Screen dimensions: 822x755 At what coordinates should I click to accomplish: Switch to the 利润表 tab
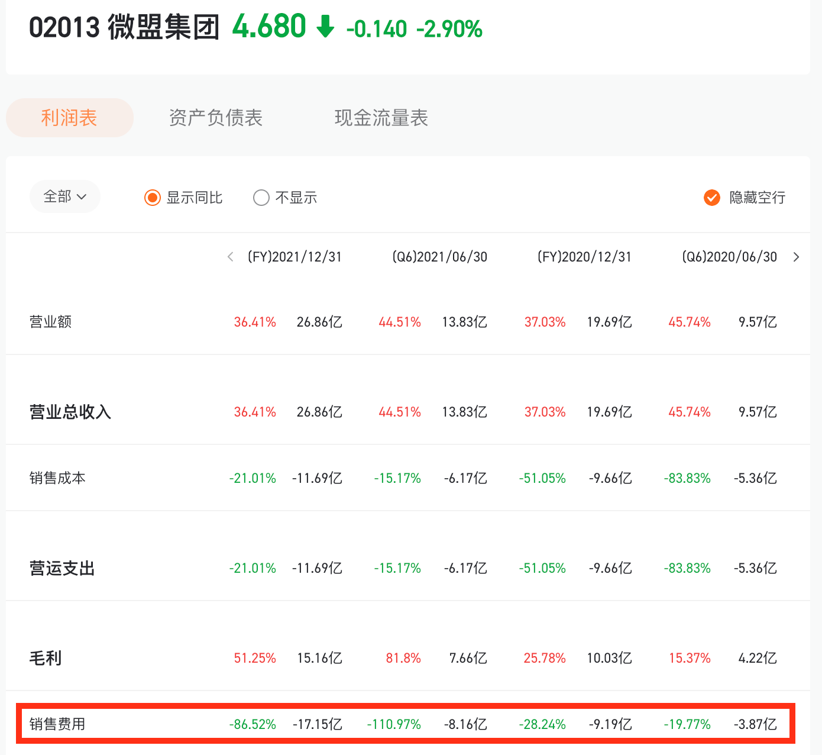[69, 118]
